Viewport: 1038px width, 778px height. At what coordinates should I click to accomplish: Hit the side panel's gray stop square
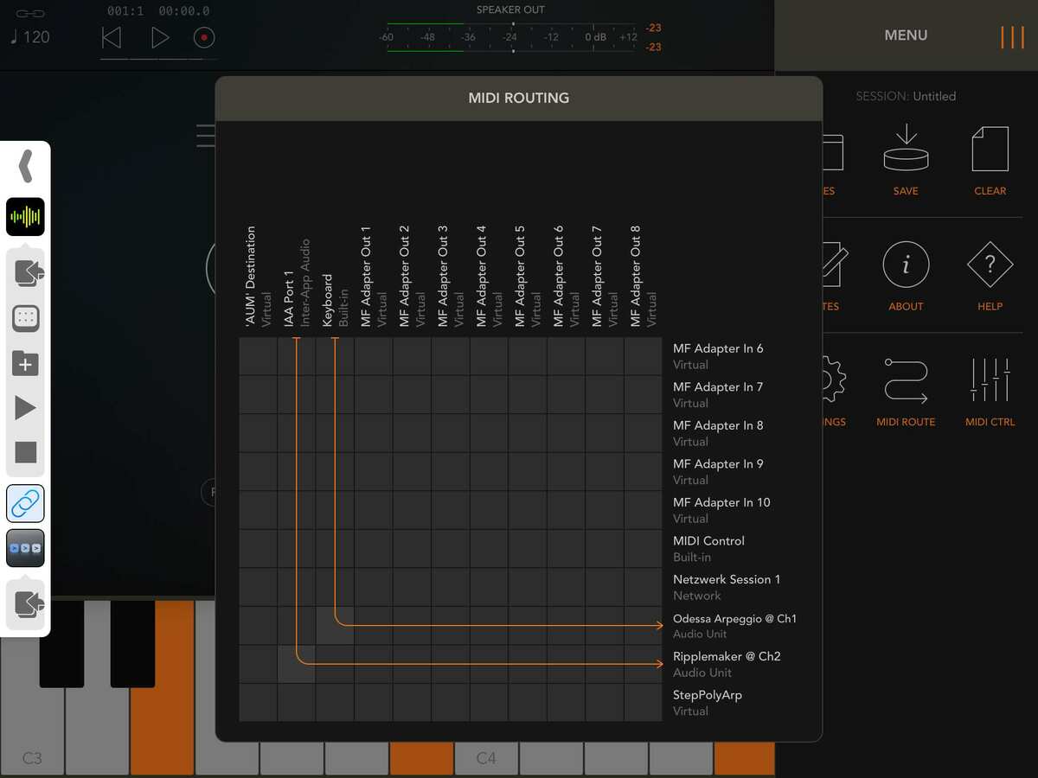26,452
